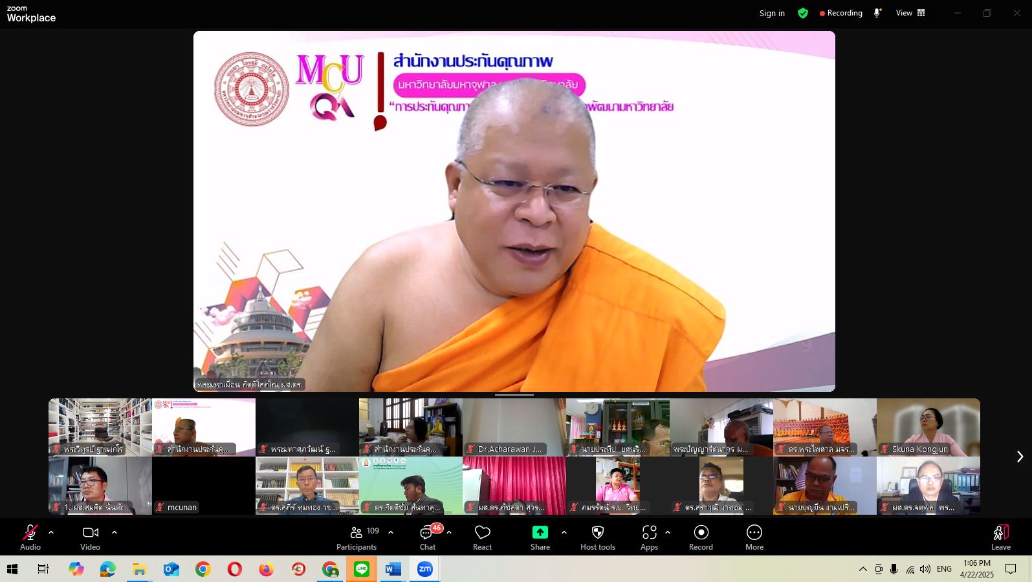Expand the Apps options arrow

point(668,532)
